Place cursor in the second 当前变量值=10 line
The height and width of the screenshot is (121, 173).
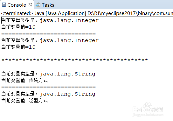(18, 47)
